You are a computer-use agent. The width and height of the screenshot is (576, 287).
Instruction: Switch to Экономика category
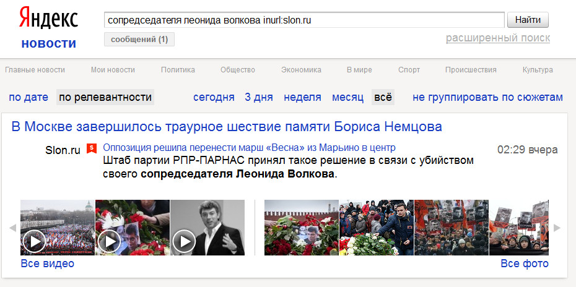pos(301,70)
